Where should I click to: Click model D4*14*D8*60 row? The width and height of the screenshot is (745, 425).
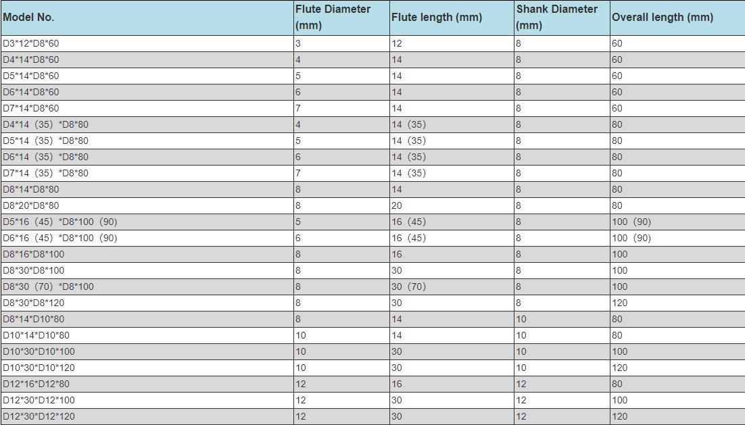click(373, 60)
